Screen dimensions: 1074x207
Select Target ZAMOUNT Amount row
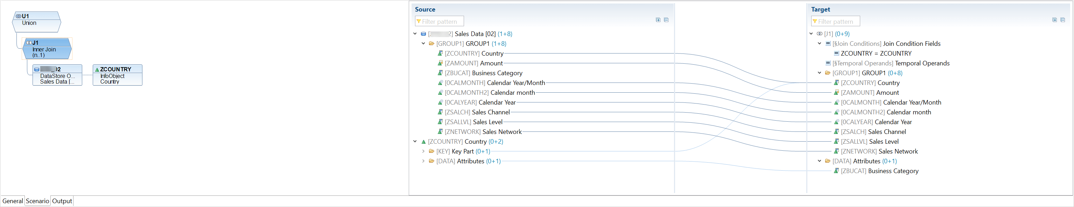[866, 92]
